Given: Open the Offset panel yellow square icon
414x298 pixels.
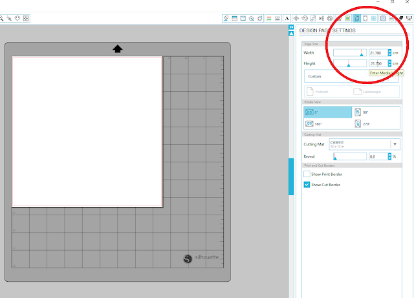Looking at the screenshot, I should 347,18.
